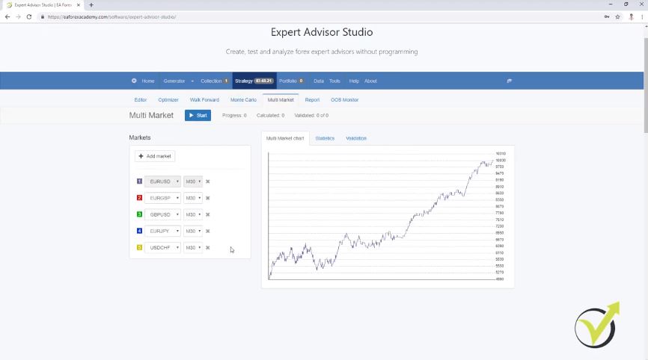This screenshot has height=360, width=648.
Task: Select the Multi Market chart tab
Action: 285,138
